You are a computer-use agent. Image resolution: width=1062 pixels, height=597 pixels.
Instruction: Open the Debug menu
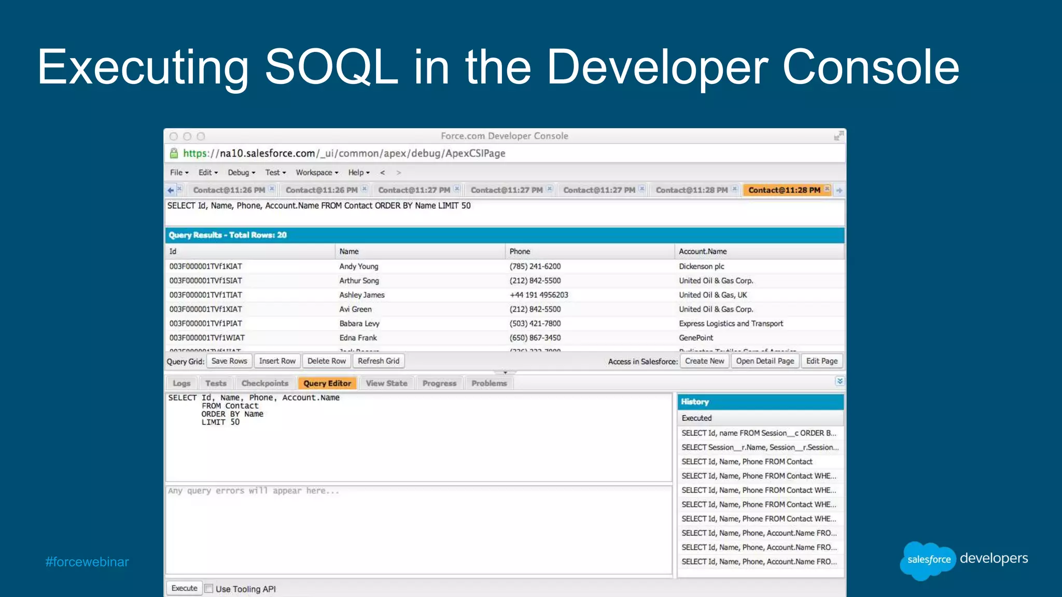242,173
